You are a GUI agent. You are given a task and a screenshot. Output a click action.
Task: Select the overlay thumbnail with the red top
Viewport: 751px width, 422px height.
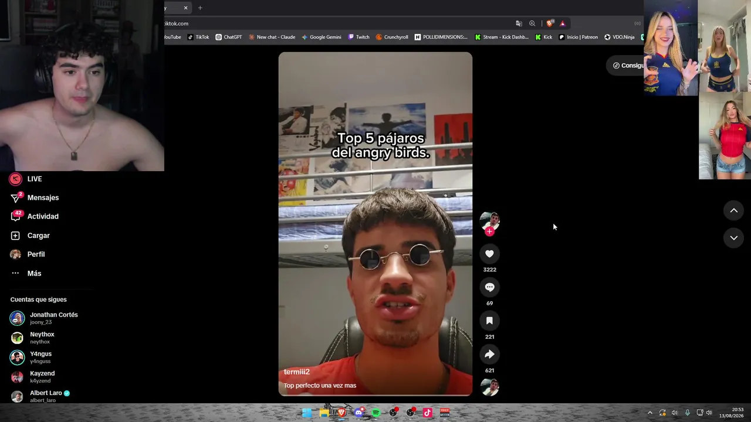pyautogui.click(x=725, y=136)
